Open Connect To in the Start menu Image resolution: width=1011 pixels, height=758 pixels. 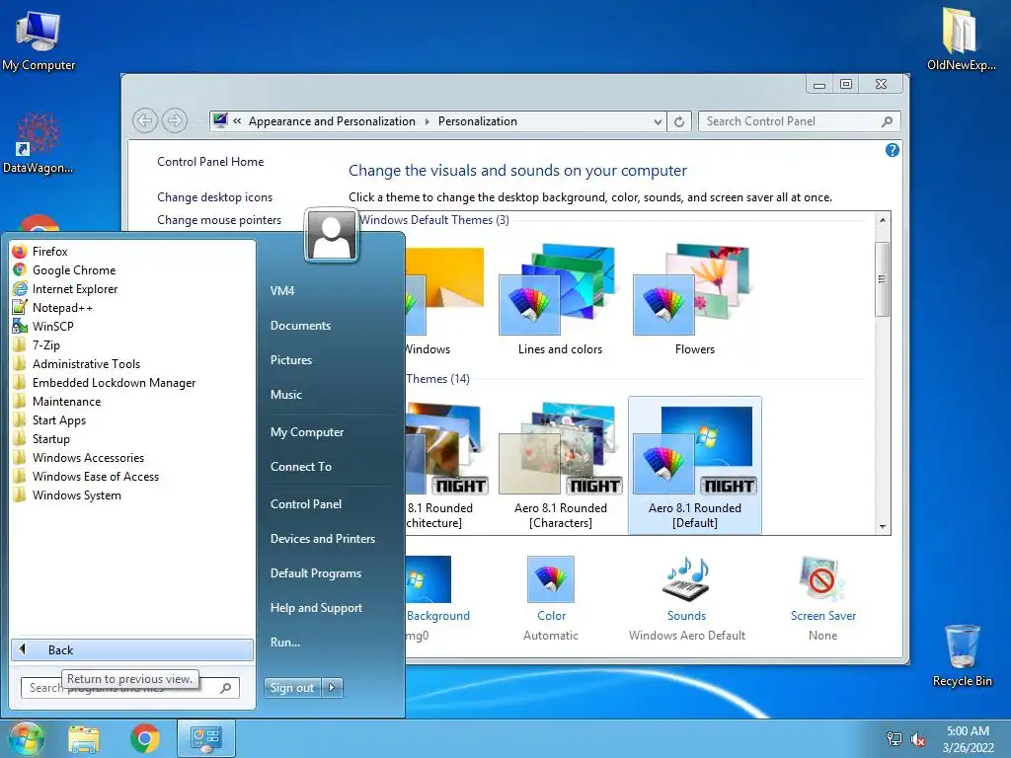(x=301, y=467)
